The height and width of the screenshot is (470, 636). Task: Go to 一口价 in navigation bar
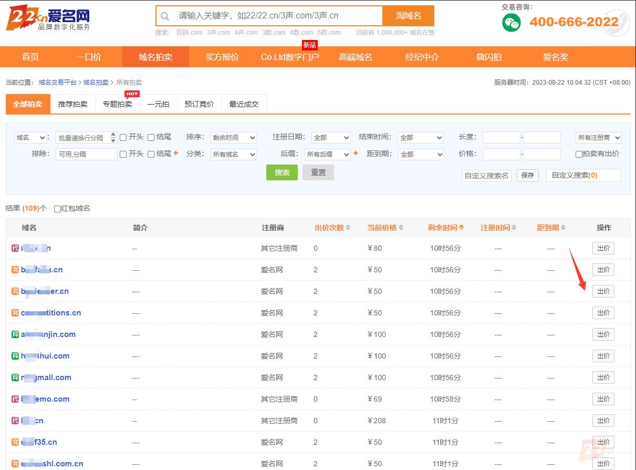tap(89, 57)
